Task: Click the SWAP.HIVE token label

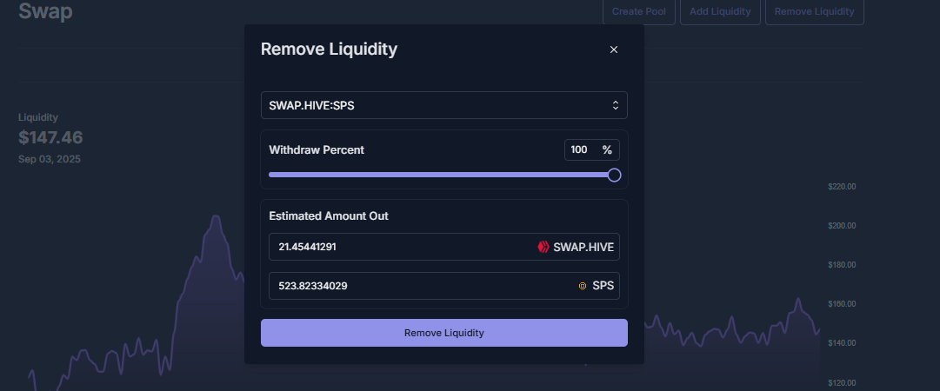Action: point(583,247)
